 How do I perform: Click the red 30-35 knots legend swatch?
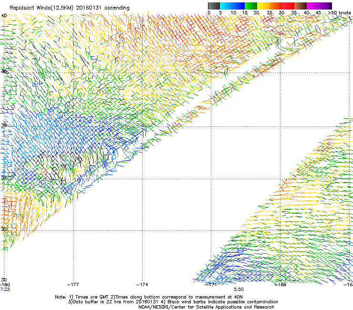pos(288,6)
